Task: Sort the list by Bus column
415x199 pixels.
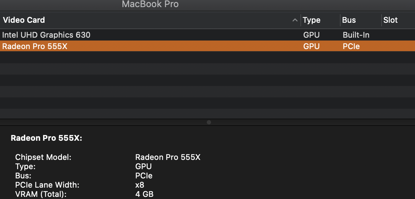Action: point(349,20)
